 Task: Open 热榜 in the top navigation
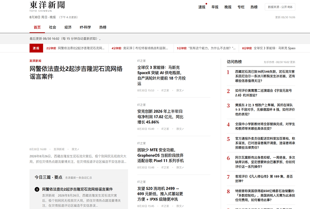(x=254, y=7)
